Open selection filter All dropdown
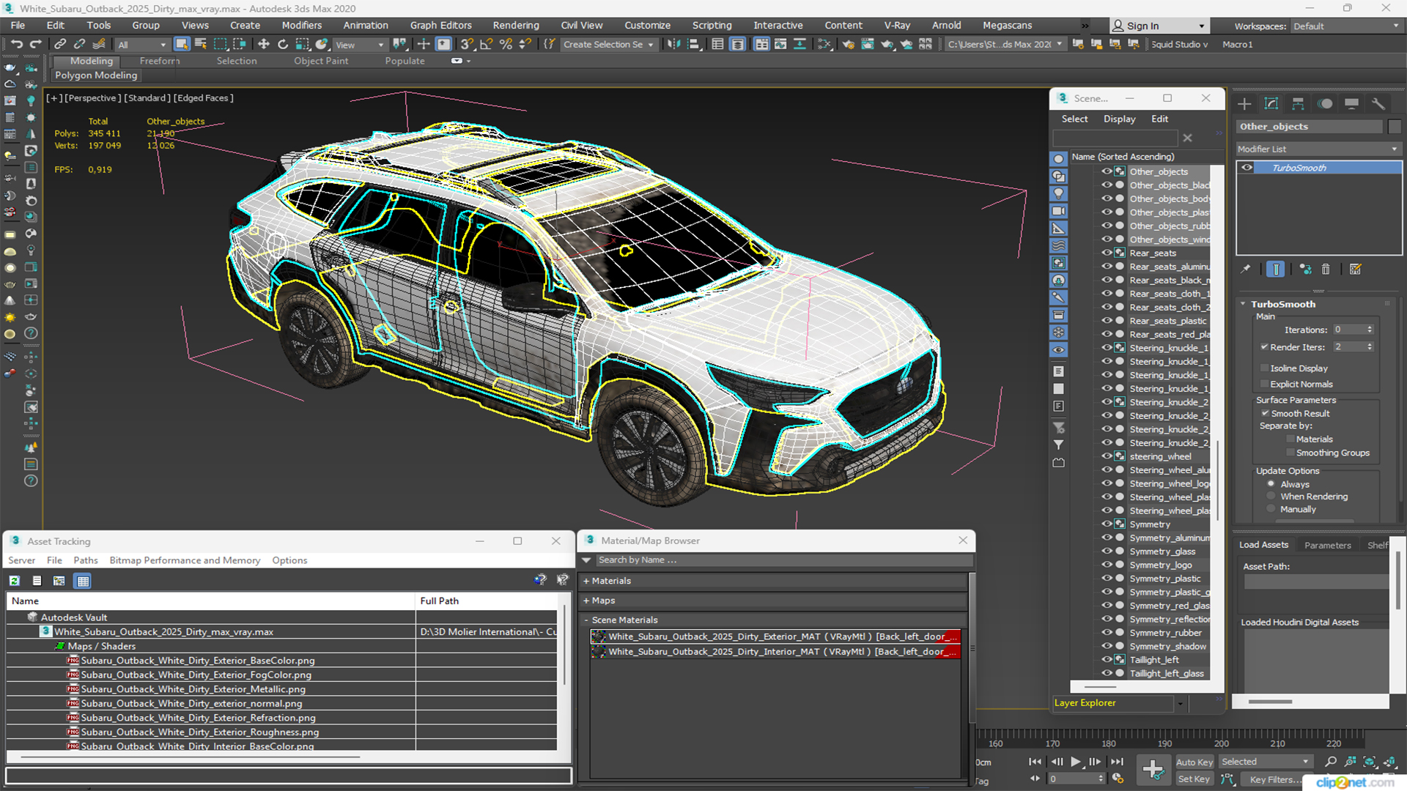The width and height of the screenshot is (1407, 791). pos(142,45)
